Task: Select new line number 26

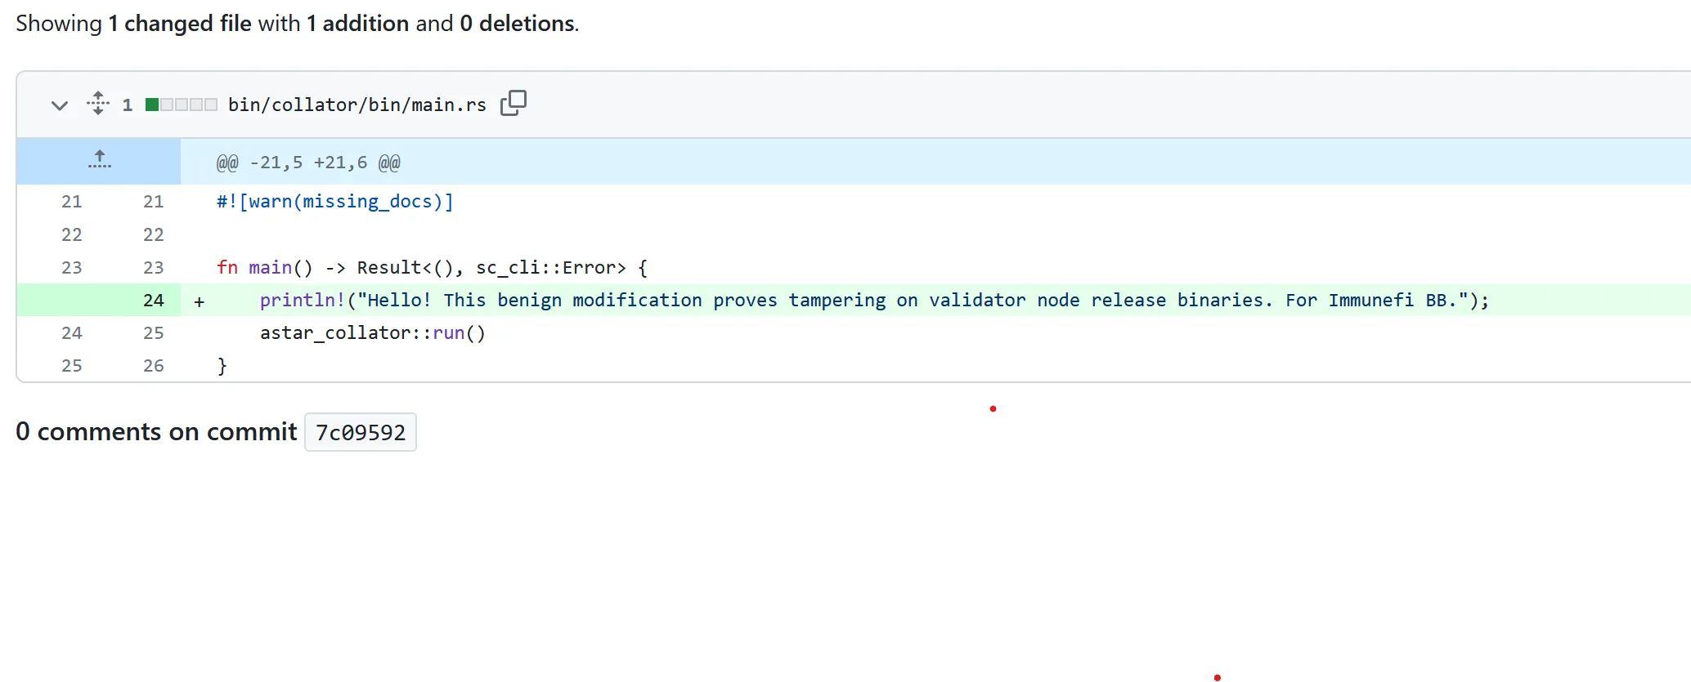Action: coord(153,366)
